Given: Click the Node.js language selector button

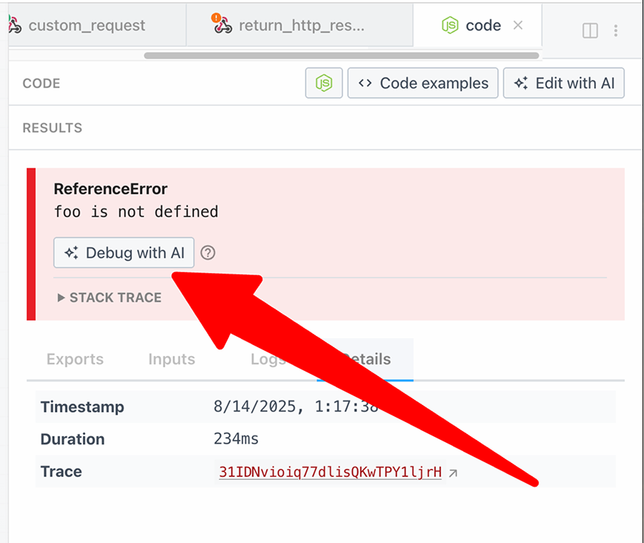Looking at the screenshot, I should click(324, 83).
